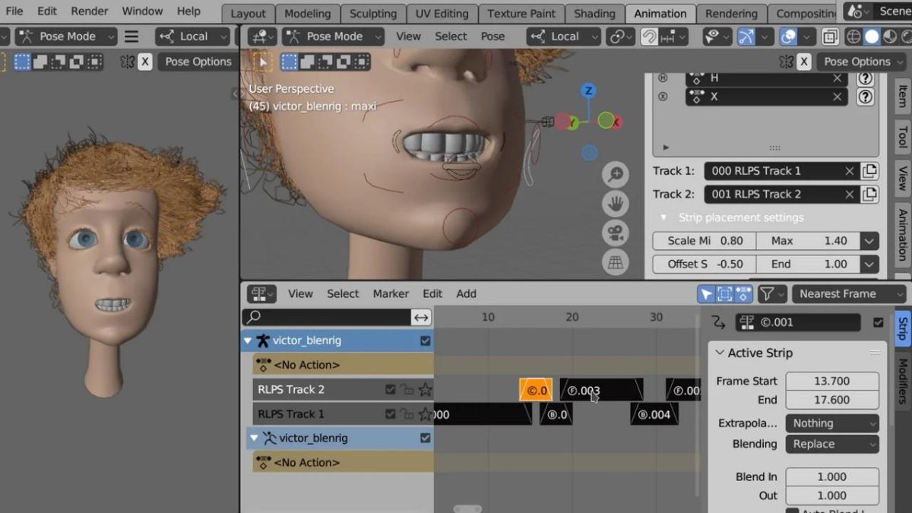912x513 pixels.
Task: Click the star icon on RLPS Track 1
Action: (x=425, y=414)
